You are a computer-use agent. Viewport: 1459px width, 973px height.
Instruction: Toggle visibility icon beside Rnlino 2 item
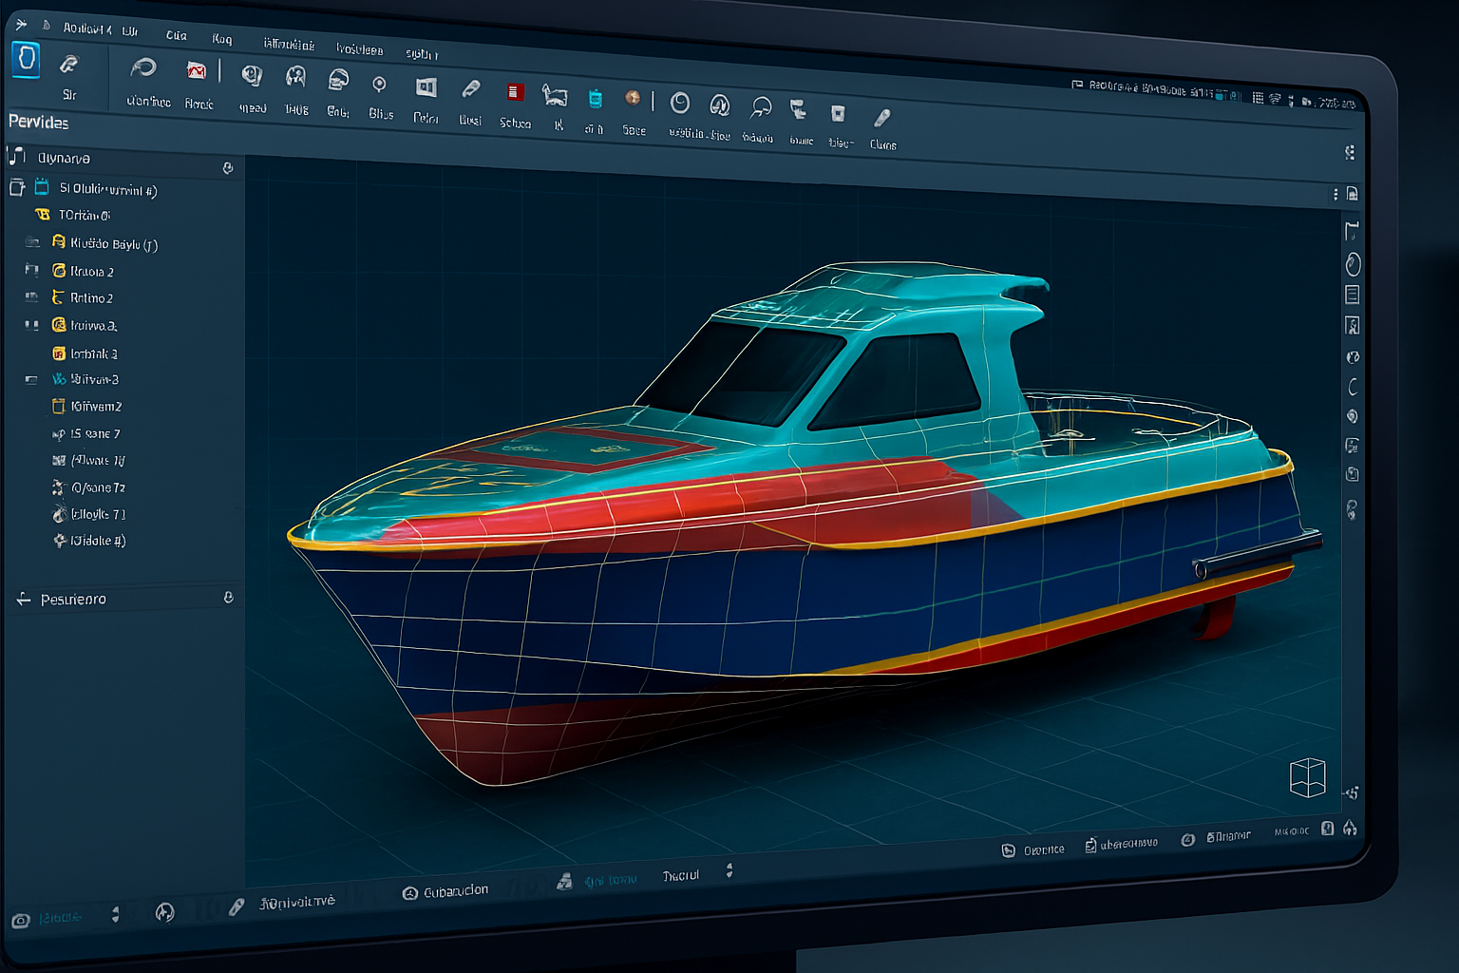coord(32,297)
